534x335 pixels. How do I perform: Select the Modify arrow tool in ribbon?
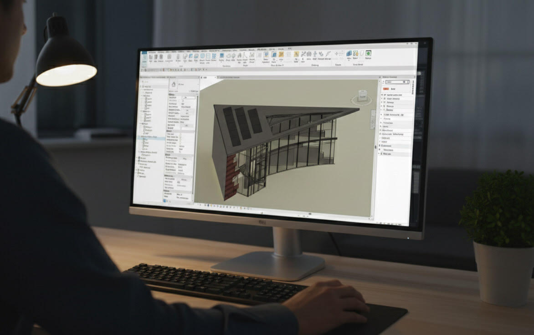pyautogui.click(x=144, y=58)
